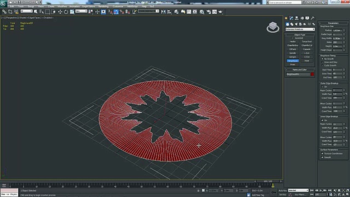Open Select by Name dialog icon
This screenshot has width=350, height=197.
42,12
